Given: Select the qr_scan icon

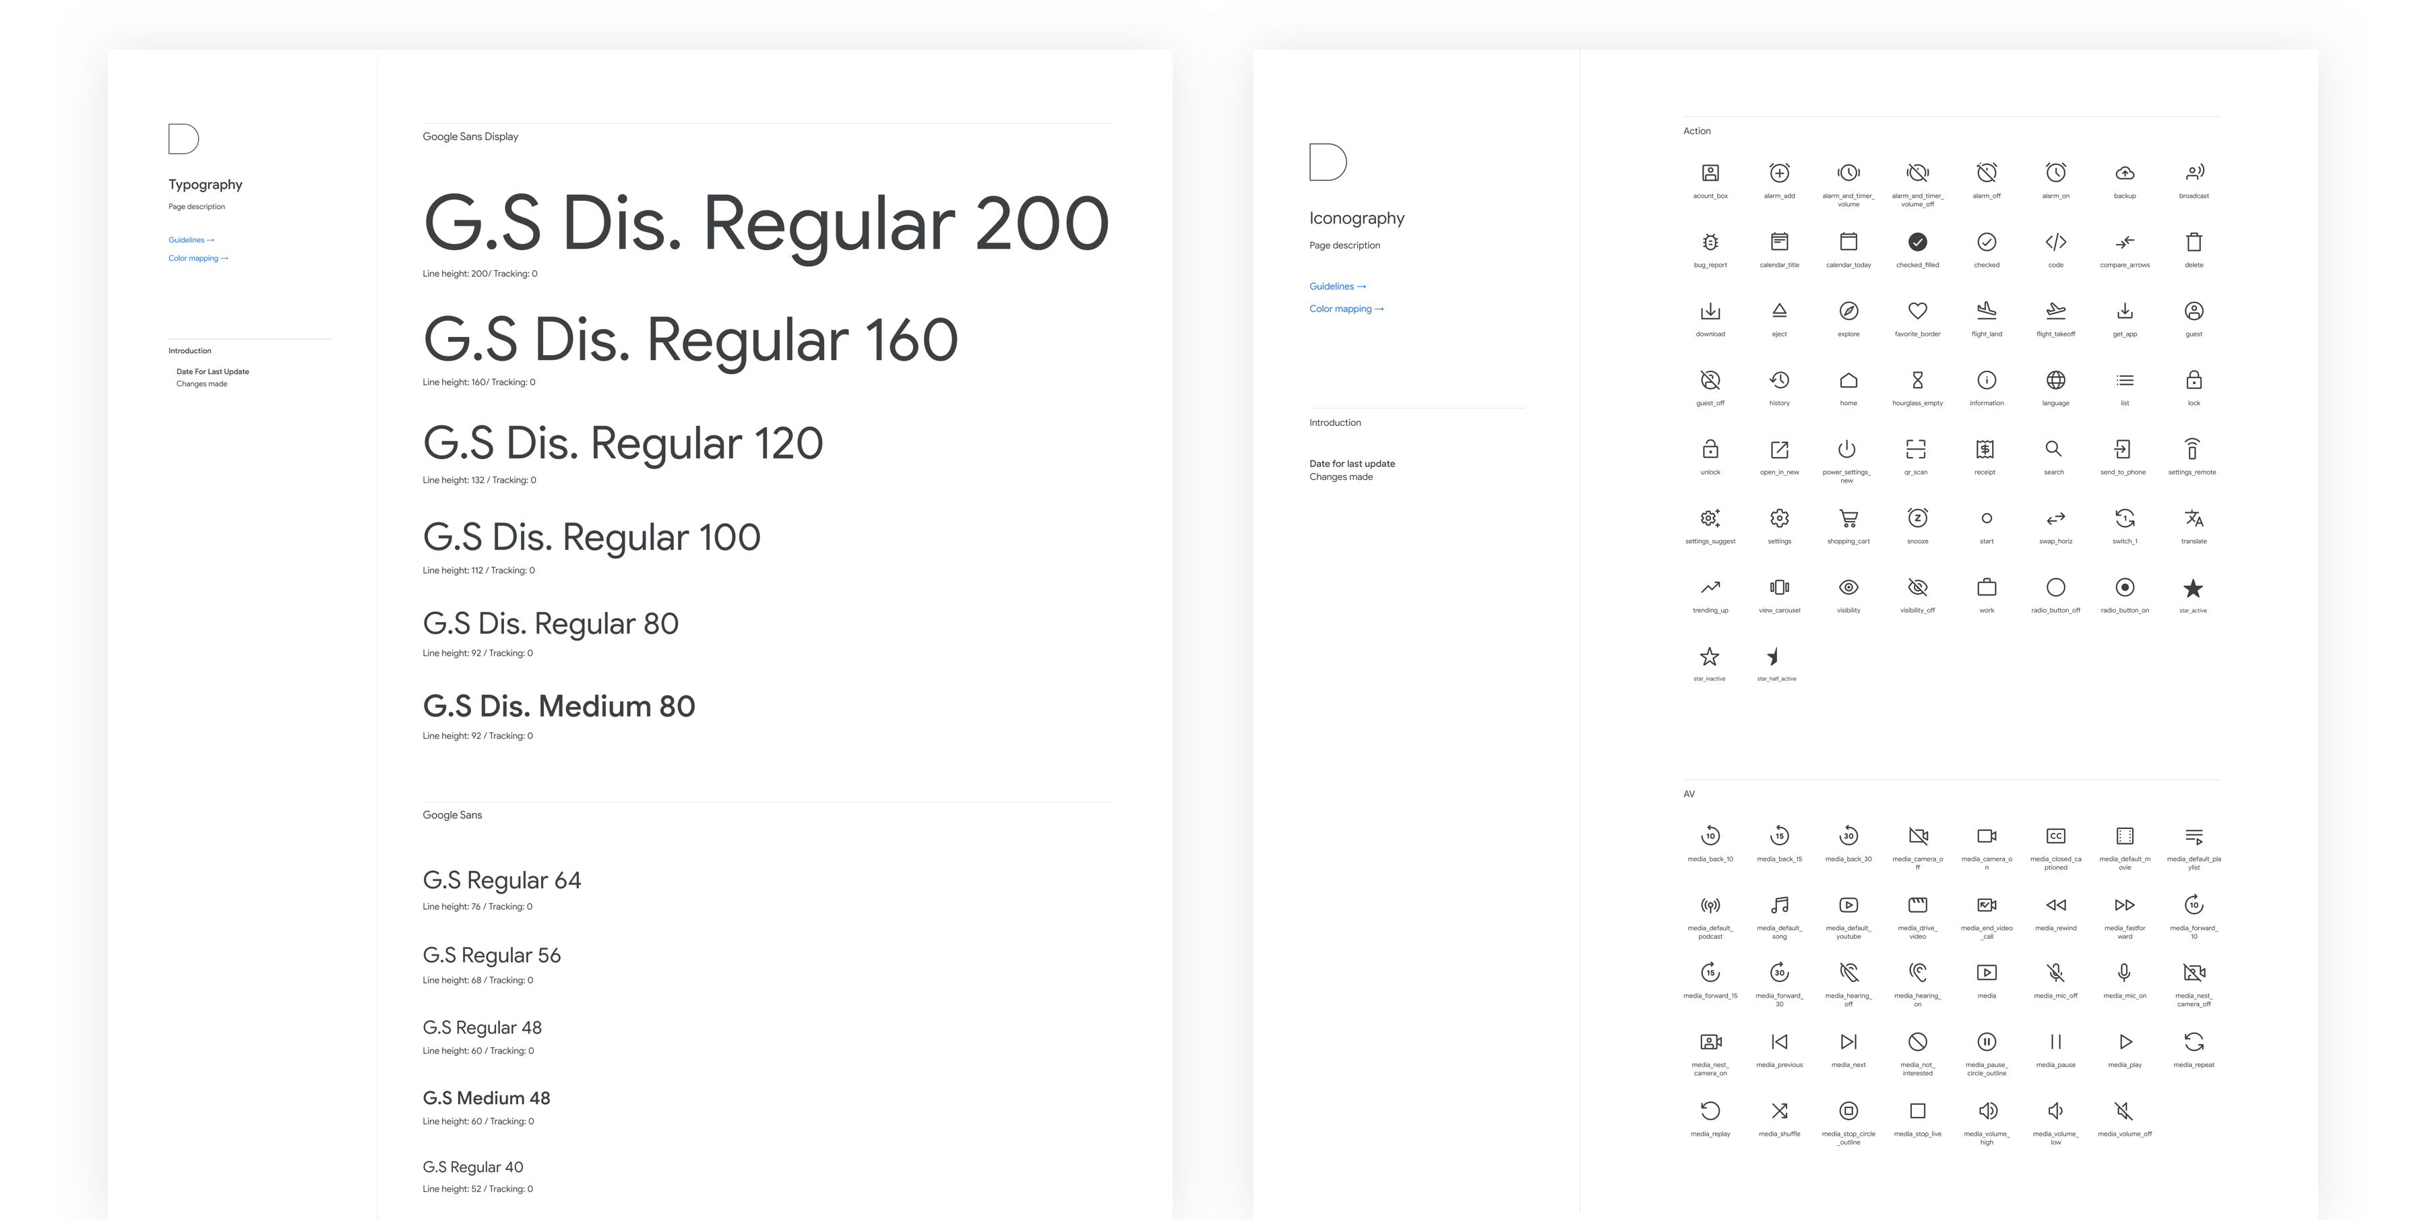Looking at the screenshot, I should tap(1916, 450).
